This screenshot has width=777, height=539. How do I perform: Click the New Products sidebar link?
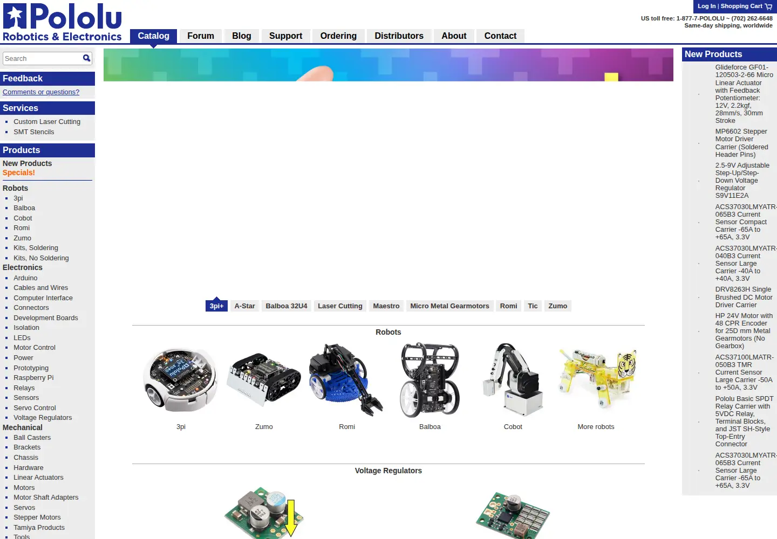(x=27, y=163)
